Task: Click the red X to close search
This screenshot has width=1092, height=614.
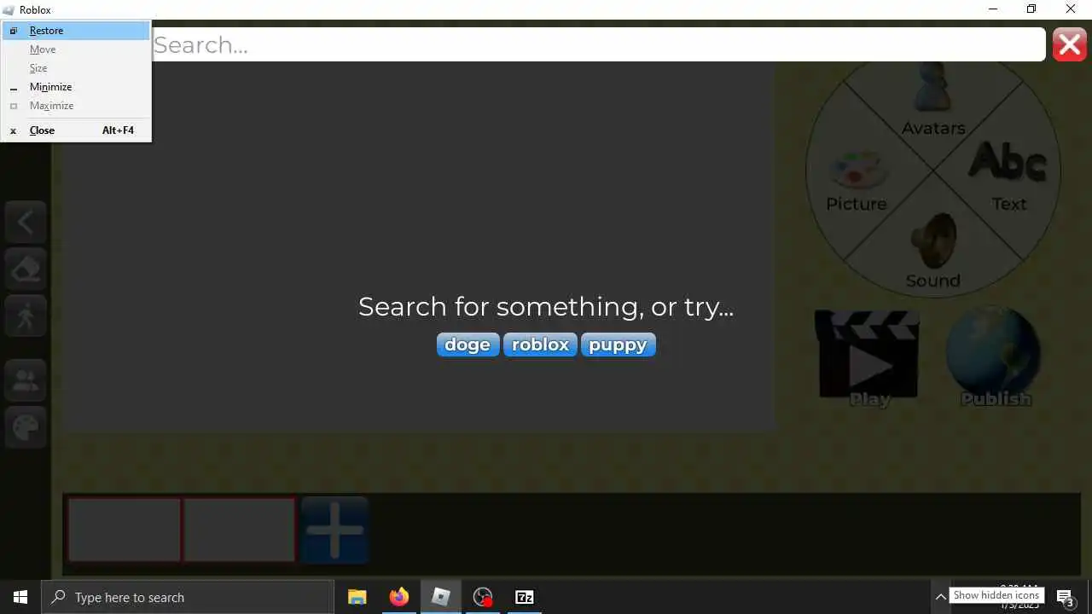Action: point(1070,44)
